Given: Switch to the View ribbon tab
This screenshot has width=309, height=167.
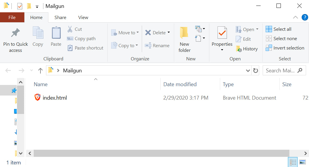Looking at the screenshot, I should coord(83,17).
